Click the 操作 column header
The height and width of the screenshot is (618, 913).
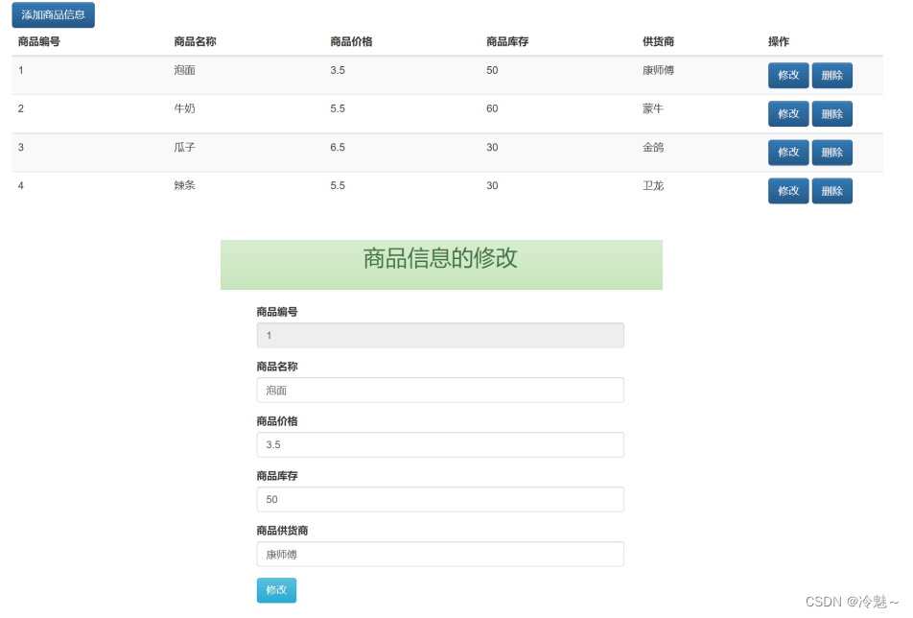point(779,41)
